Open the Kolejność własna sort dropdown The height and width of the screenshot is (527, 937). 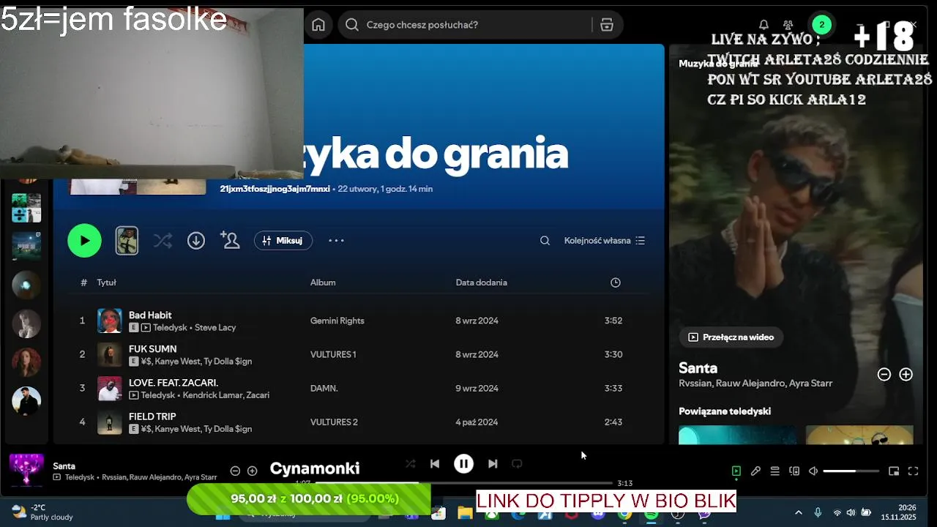605,240
